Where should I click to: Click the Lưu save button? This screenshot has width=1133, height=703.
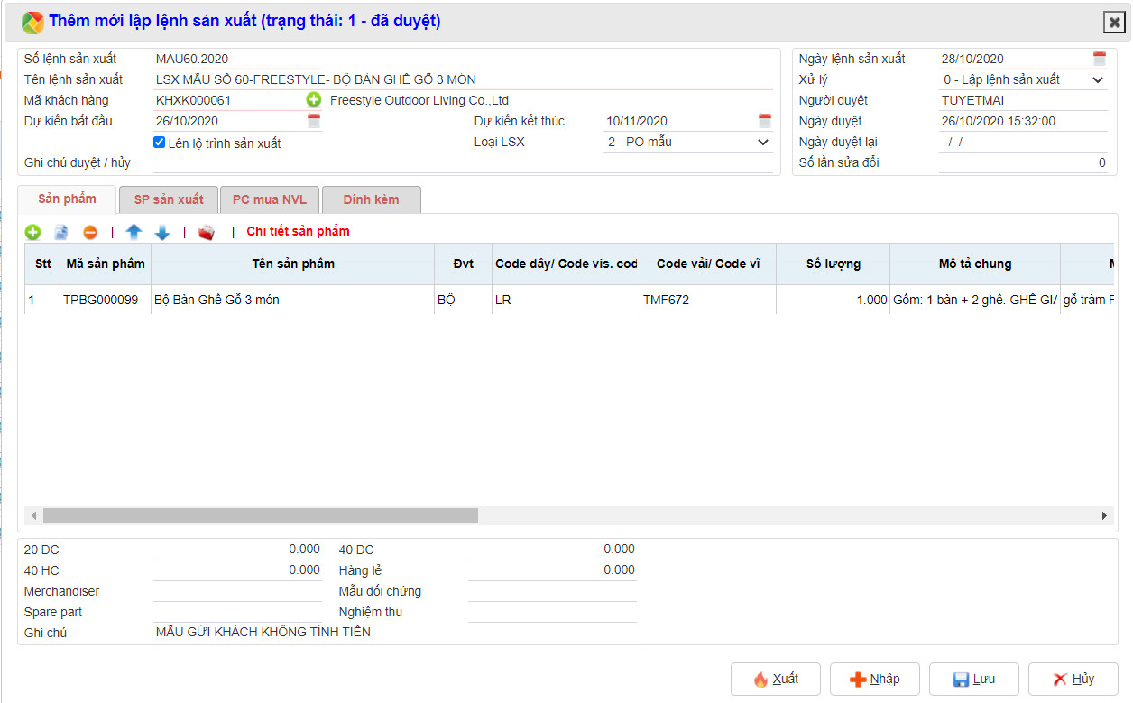pyautogui.click(x=973, y=679)
